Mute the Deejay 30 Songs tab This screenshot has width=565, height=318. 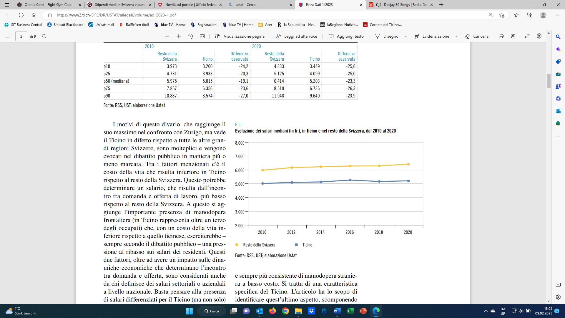click(379, 5)
